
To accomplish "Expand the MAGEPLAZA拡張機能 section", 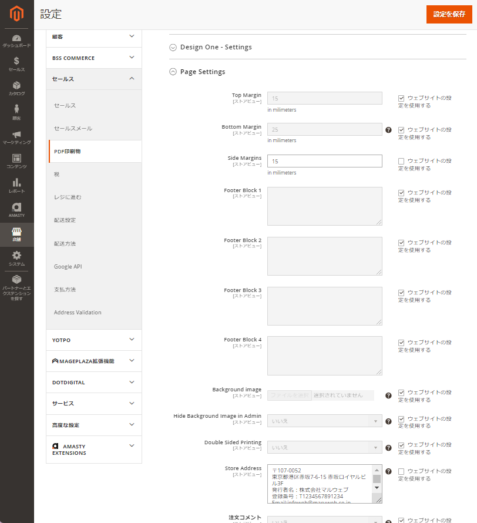I will [93, 361].
